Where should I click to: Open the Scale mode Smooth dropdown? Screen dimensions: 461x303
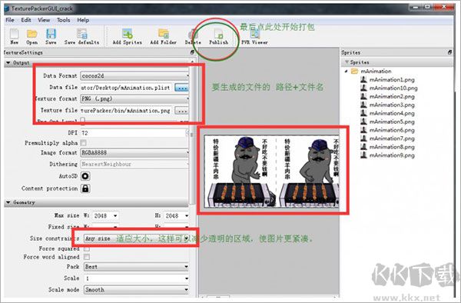136,289
